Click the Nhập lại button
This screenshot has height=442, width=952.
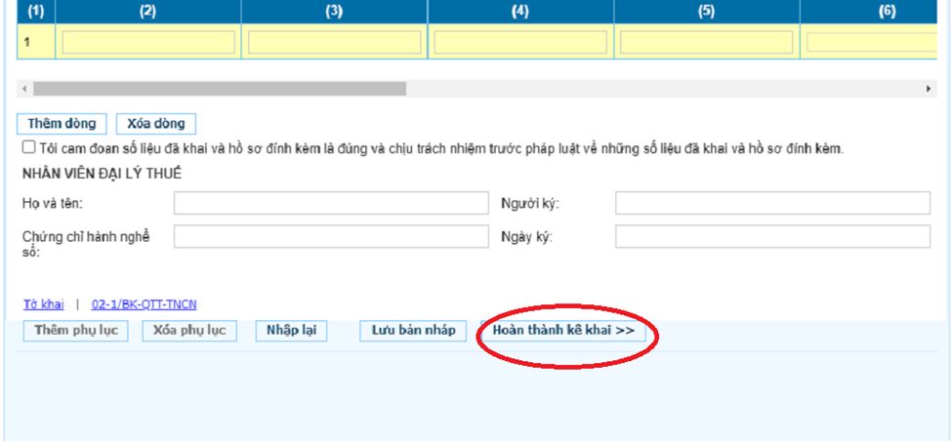291,331
